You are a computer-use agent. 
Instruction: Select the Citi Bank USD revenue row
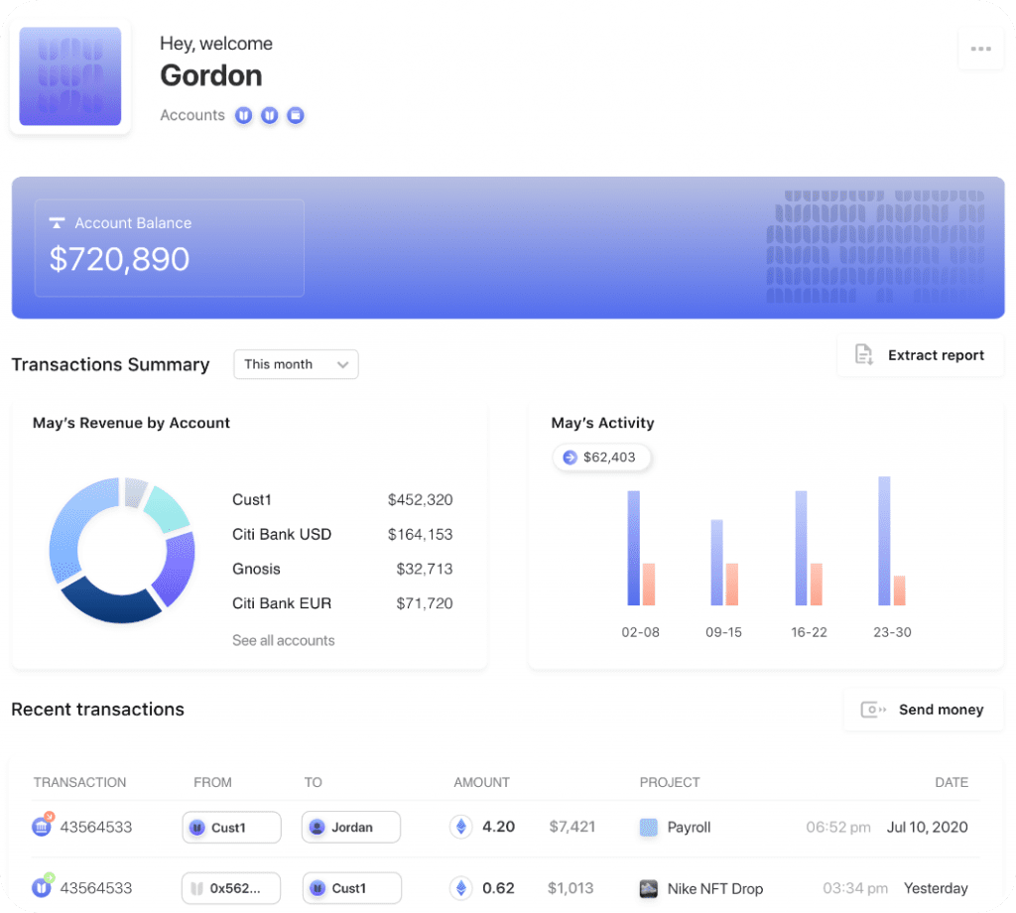coord(342,534)
